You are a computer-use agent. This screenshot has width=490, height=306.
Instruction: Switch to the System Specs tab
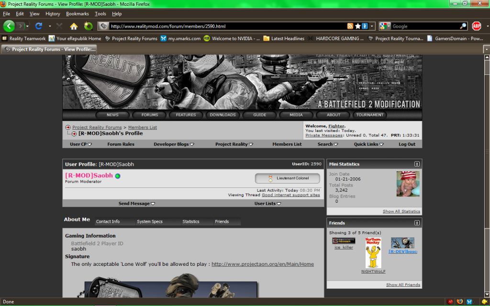(x=150, y=221)
